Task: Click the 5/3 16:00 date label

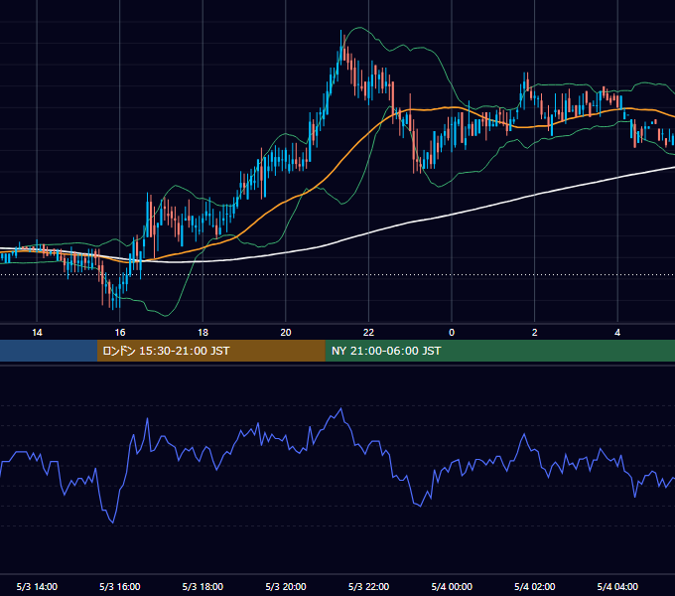Action: 120,586
